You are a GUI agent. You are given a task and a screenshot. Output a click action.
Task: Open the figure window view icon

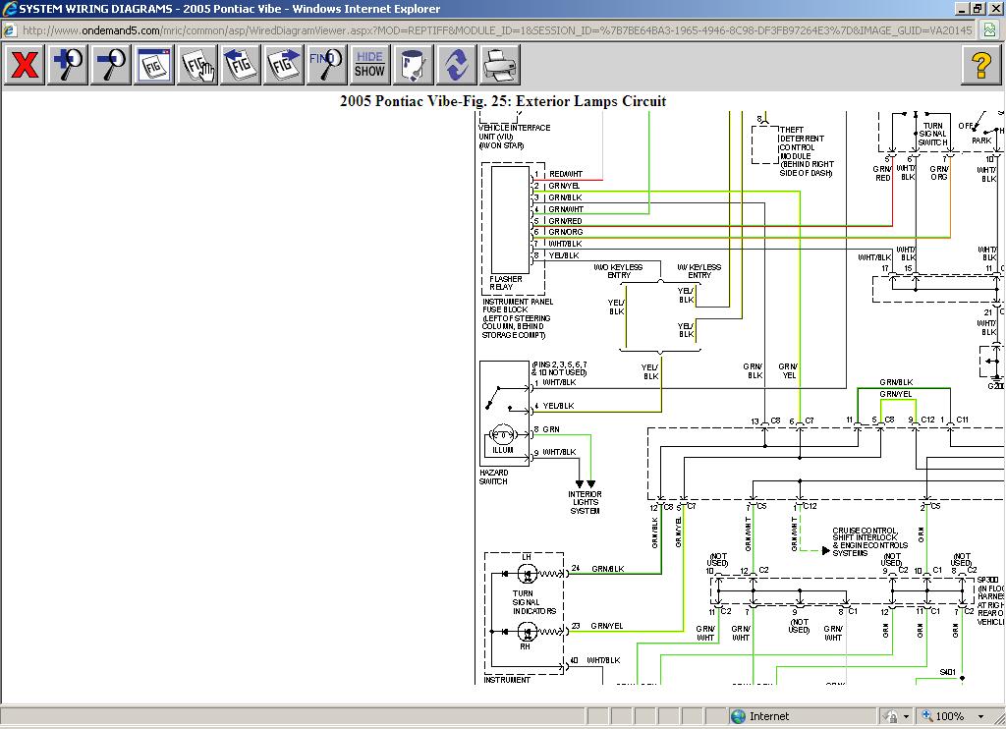coord(154,66)
